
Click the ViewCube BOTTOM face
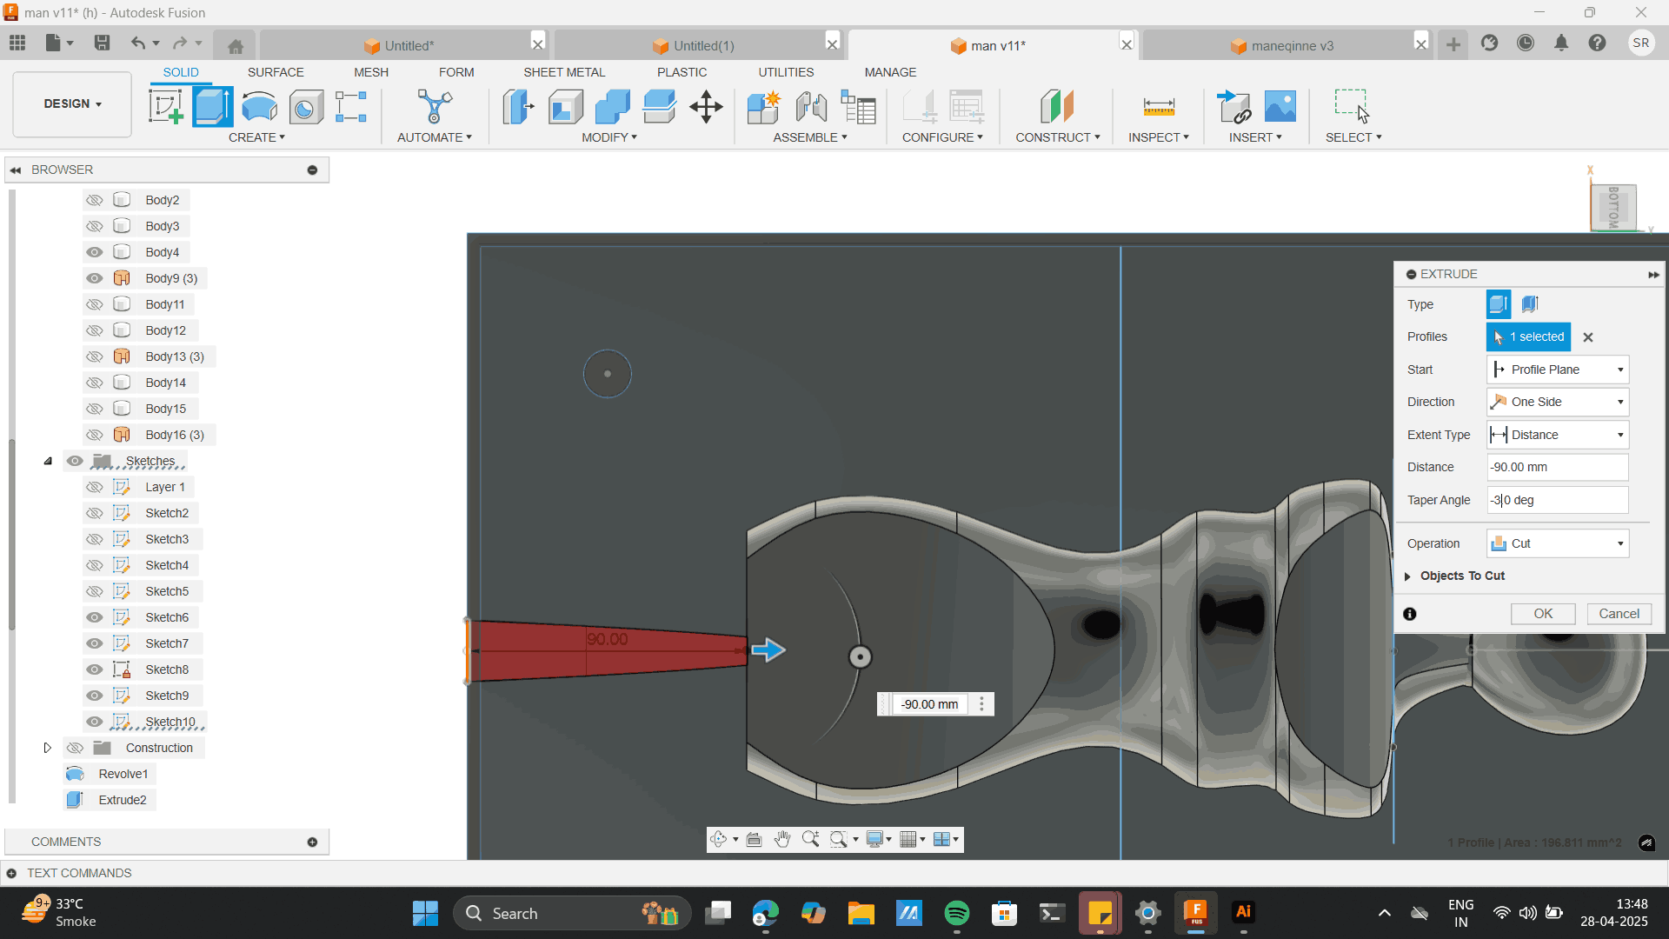pyautogui.click(x=1613, y=207)
